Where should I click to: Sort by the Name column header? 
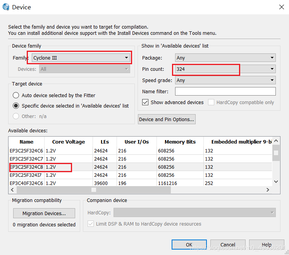(x=26, y=142)
